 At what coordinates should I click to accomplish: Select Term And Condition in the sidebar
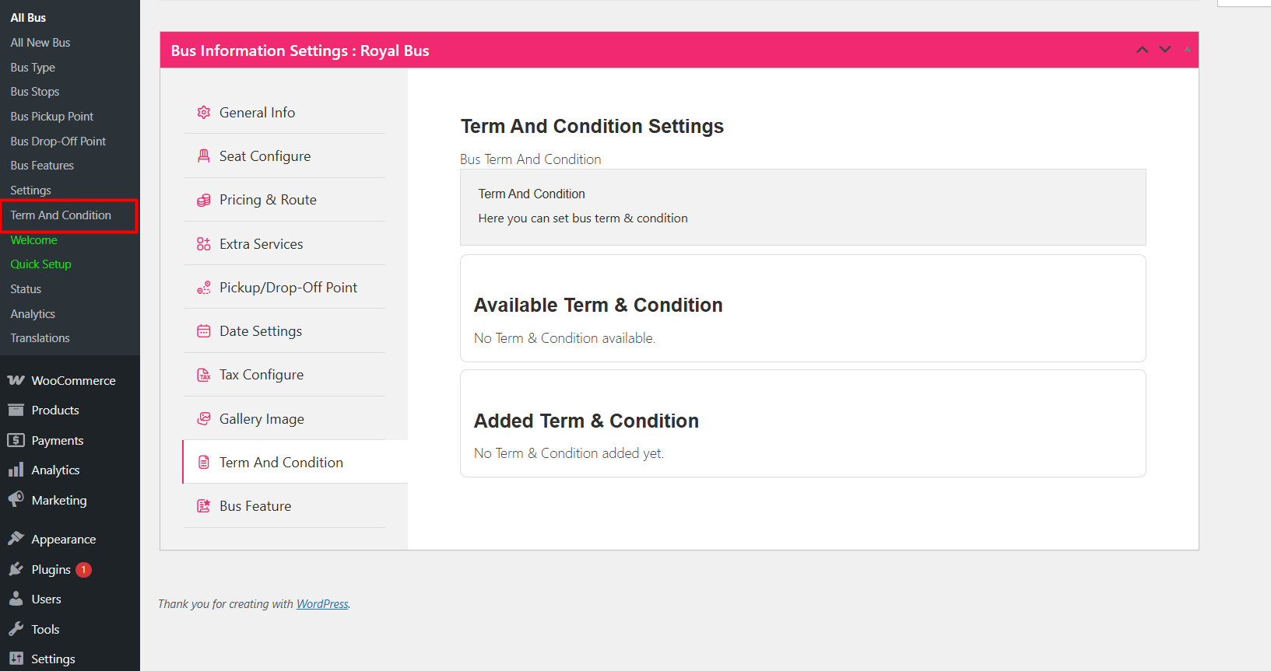tap(61, 215)
